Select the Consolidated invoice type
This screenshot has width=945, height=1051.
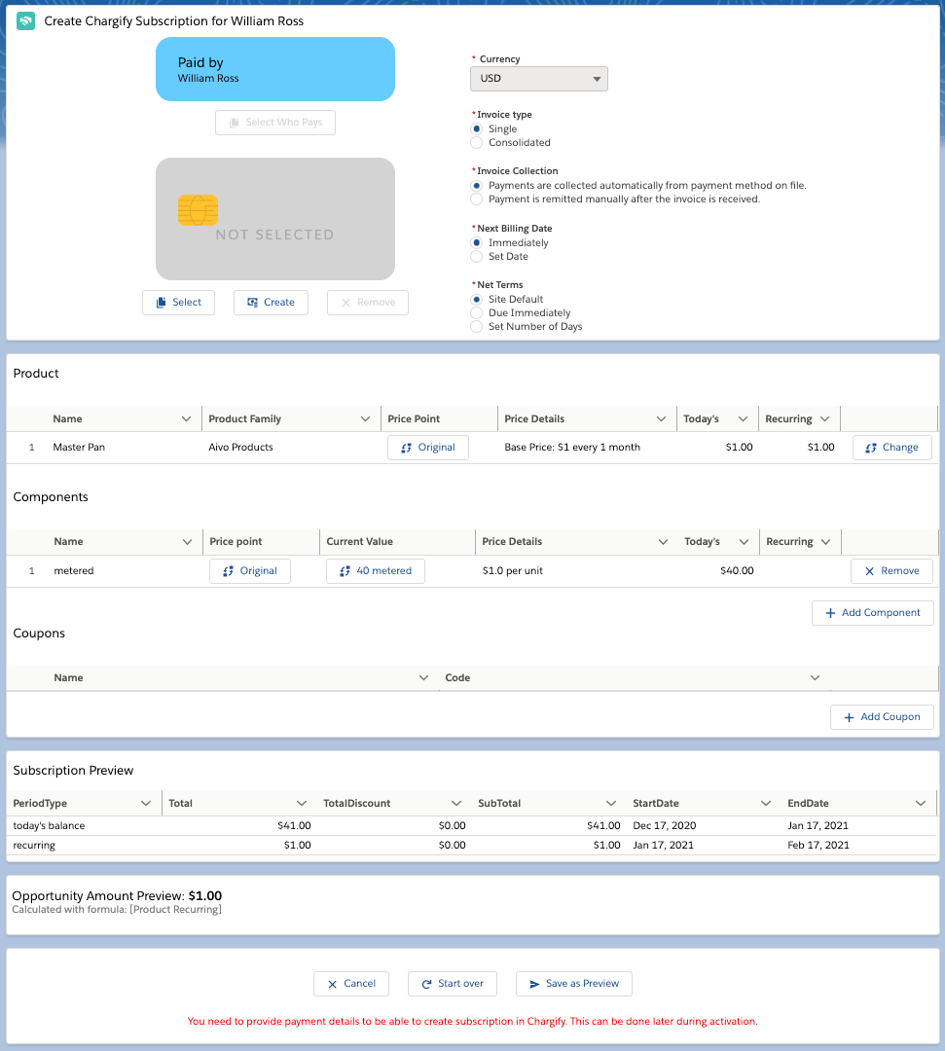click(476, 143)
